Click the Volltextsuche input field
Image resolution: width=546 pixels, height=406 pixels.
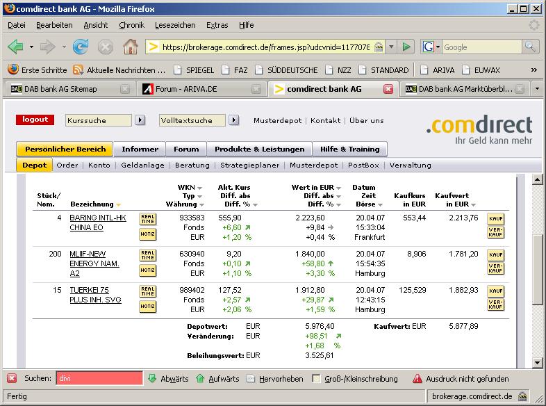tap(192, 120)
